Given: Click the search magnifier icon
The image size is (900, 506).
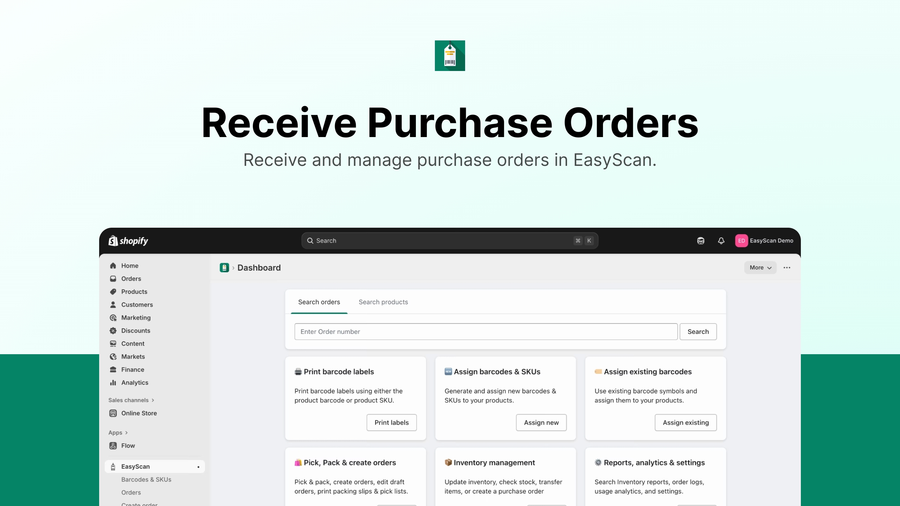Looking at the screenshot, I should [310, 241].
